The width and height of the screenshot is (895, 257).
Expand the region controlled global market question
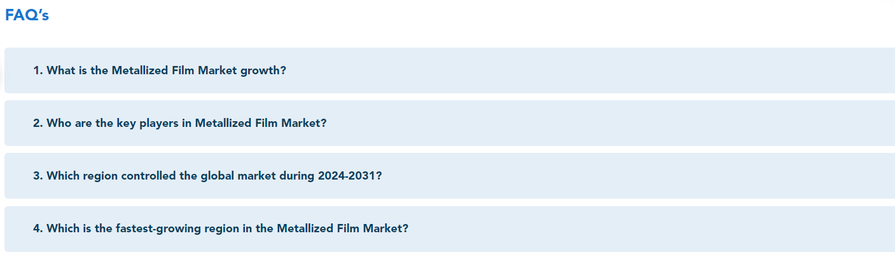tap(207, 176)
